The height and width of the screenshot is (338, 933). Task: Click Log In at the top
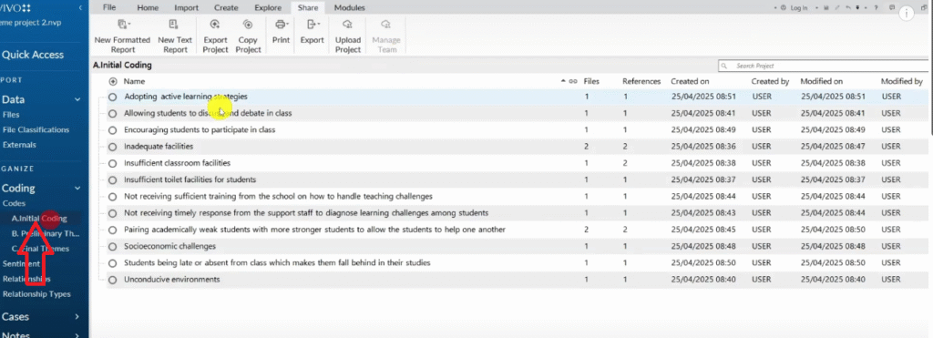(x=799, y=7)
